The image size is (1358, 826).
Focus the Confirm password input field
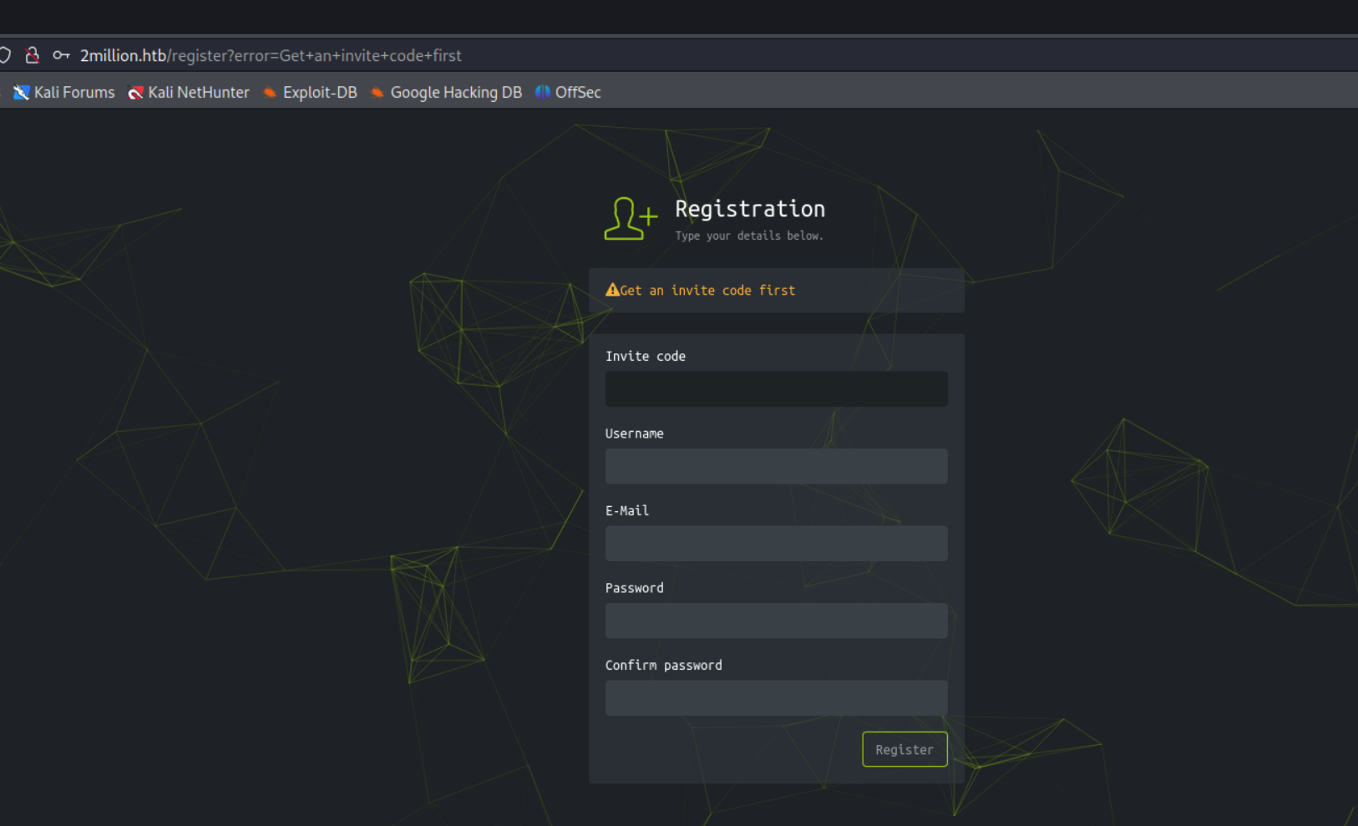(777, 698)
